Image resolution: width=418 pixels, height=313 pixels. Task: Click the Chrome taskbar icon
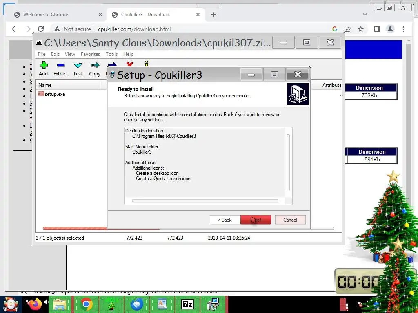click(86, 304)
